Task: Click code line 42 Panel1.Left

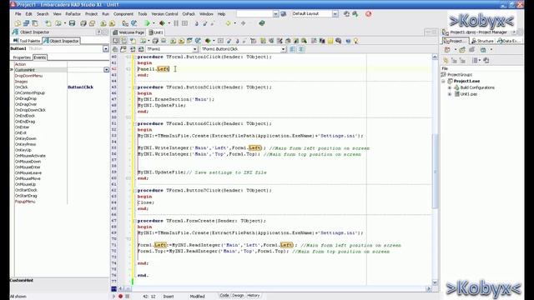Action: [154, 69]
